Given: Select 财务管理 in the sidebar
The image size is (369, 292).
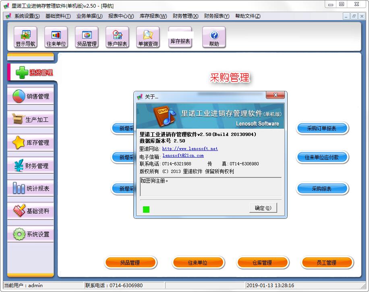Looking at the screenshot, I should click(31, 165).
